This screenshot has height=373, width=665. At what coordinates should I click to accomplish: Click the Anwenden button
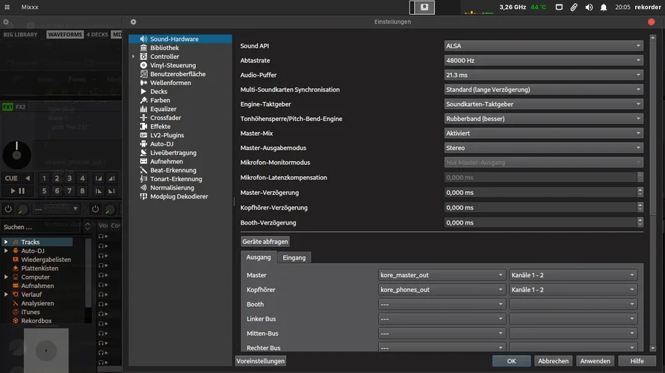(595, 361)
